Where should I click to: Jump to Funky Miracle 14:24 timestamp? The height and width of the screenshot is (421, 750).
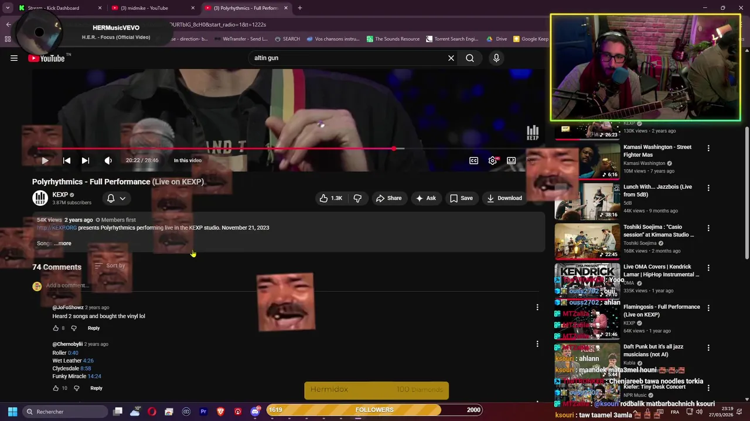94,376
